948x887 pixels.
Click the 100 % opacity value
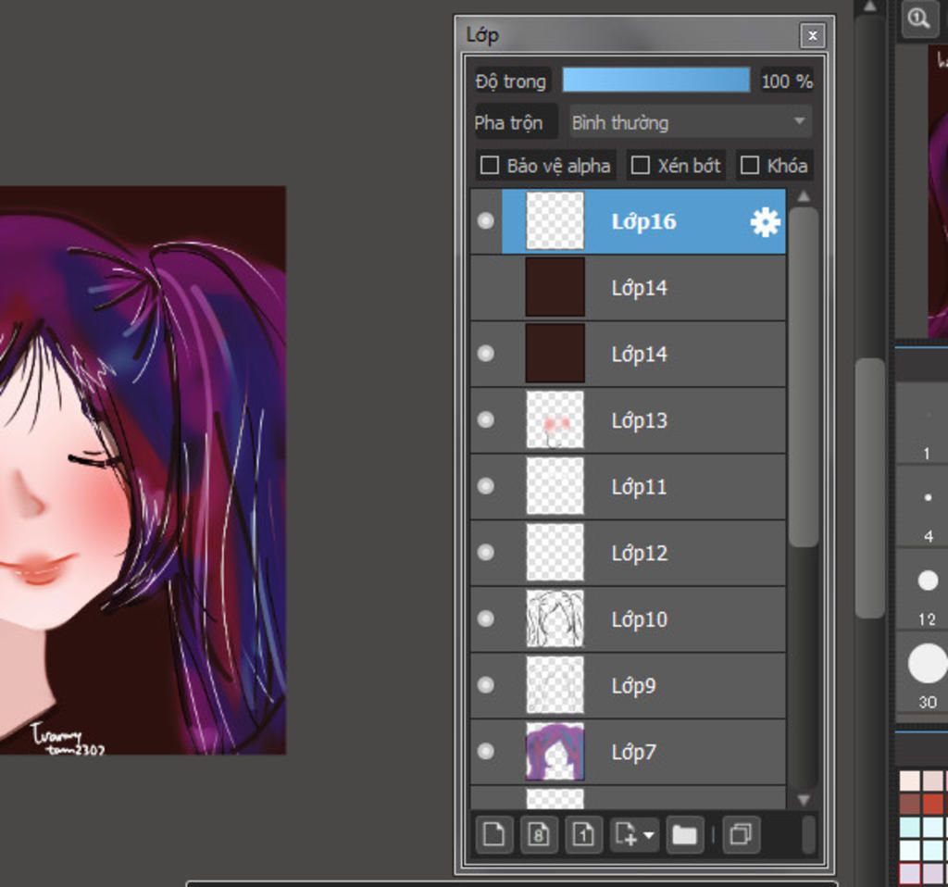(787, 81)
